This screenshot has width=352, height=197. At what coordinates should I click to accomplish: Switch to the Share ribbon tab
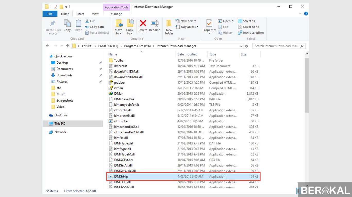click(x=80, y=14)
